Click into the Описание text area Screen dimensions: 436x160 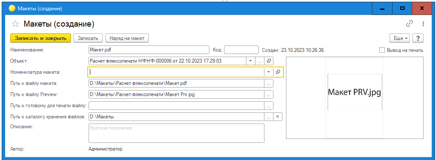(176, 133)
